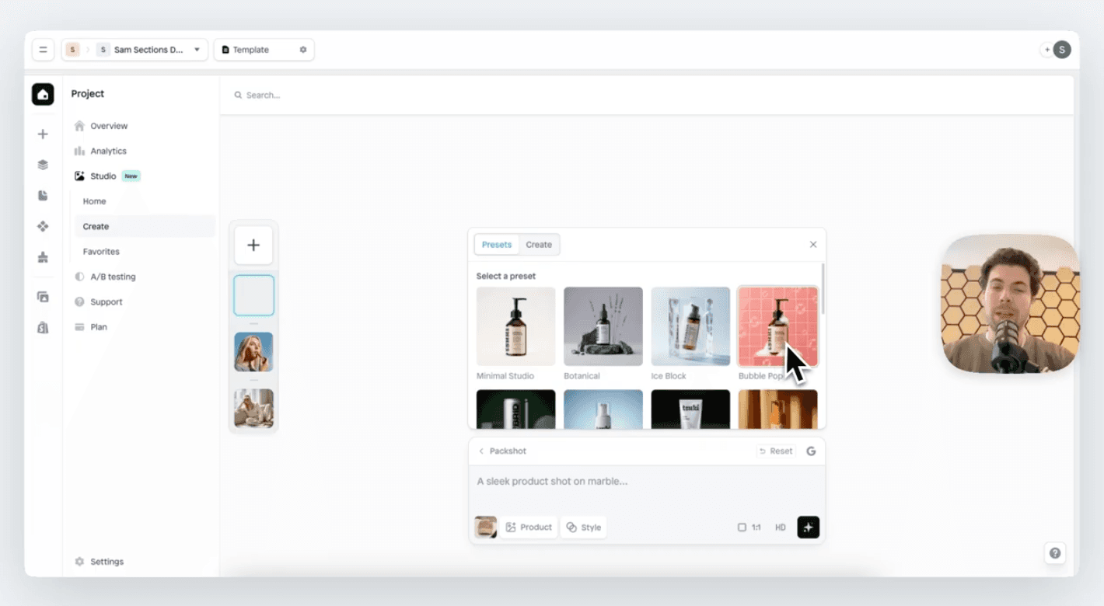
Task: Open Overview in the Project sidebar
Action: point(109,126)
